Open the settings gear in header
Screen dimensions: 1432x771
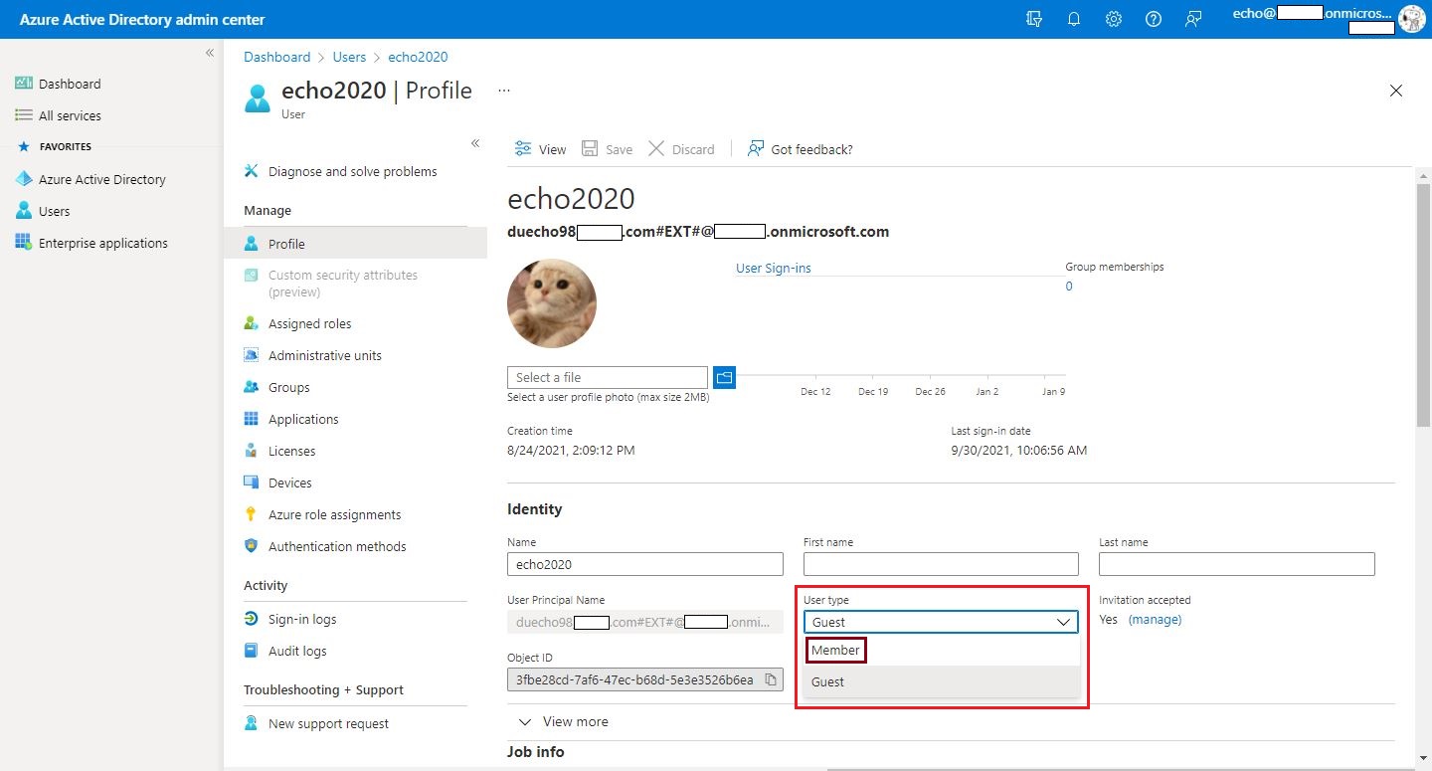pos(1114,19)
